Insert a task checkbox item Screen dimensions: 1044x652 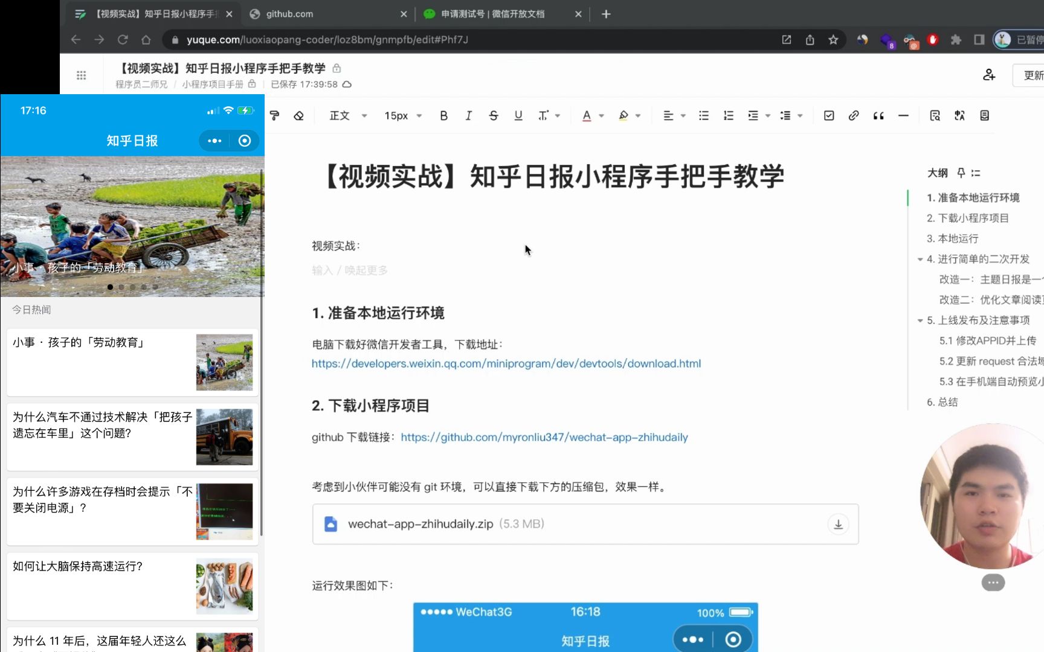pos(829,115)
